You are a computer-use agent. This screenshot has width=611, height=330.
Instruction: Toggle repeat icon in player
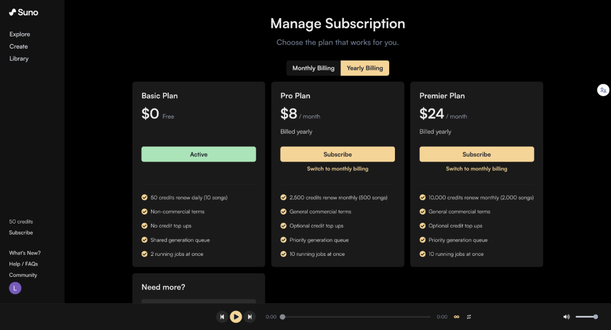tap(469, 317)
